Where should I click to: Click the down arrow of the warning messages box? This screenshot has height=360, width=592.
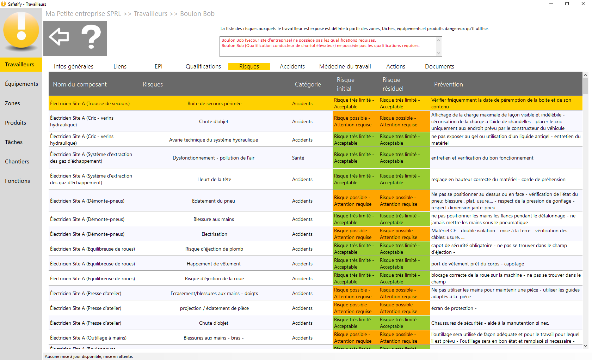tap(438, 53)
